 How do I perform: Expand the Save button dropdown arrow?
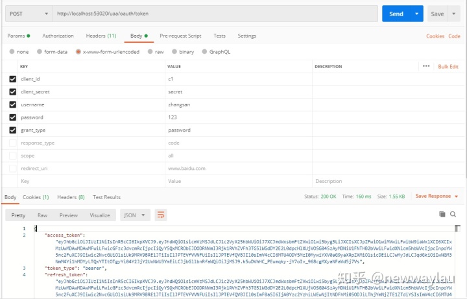pyautogui.click(x=454, y=14)
